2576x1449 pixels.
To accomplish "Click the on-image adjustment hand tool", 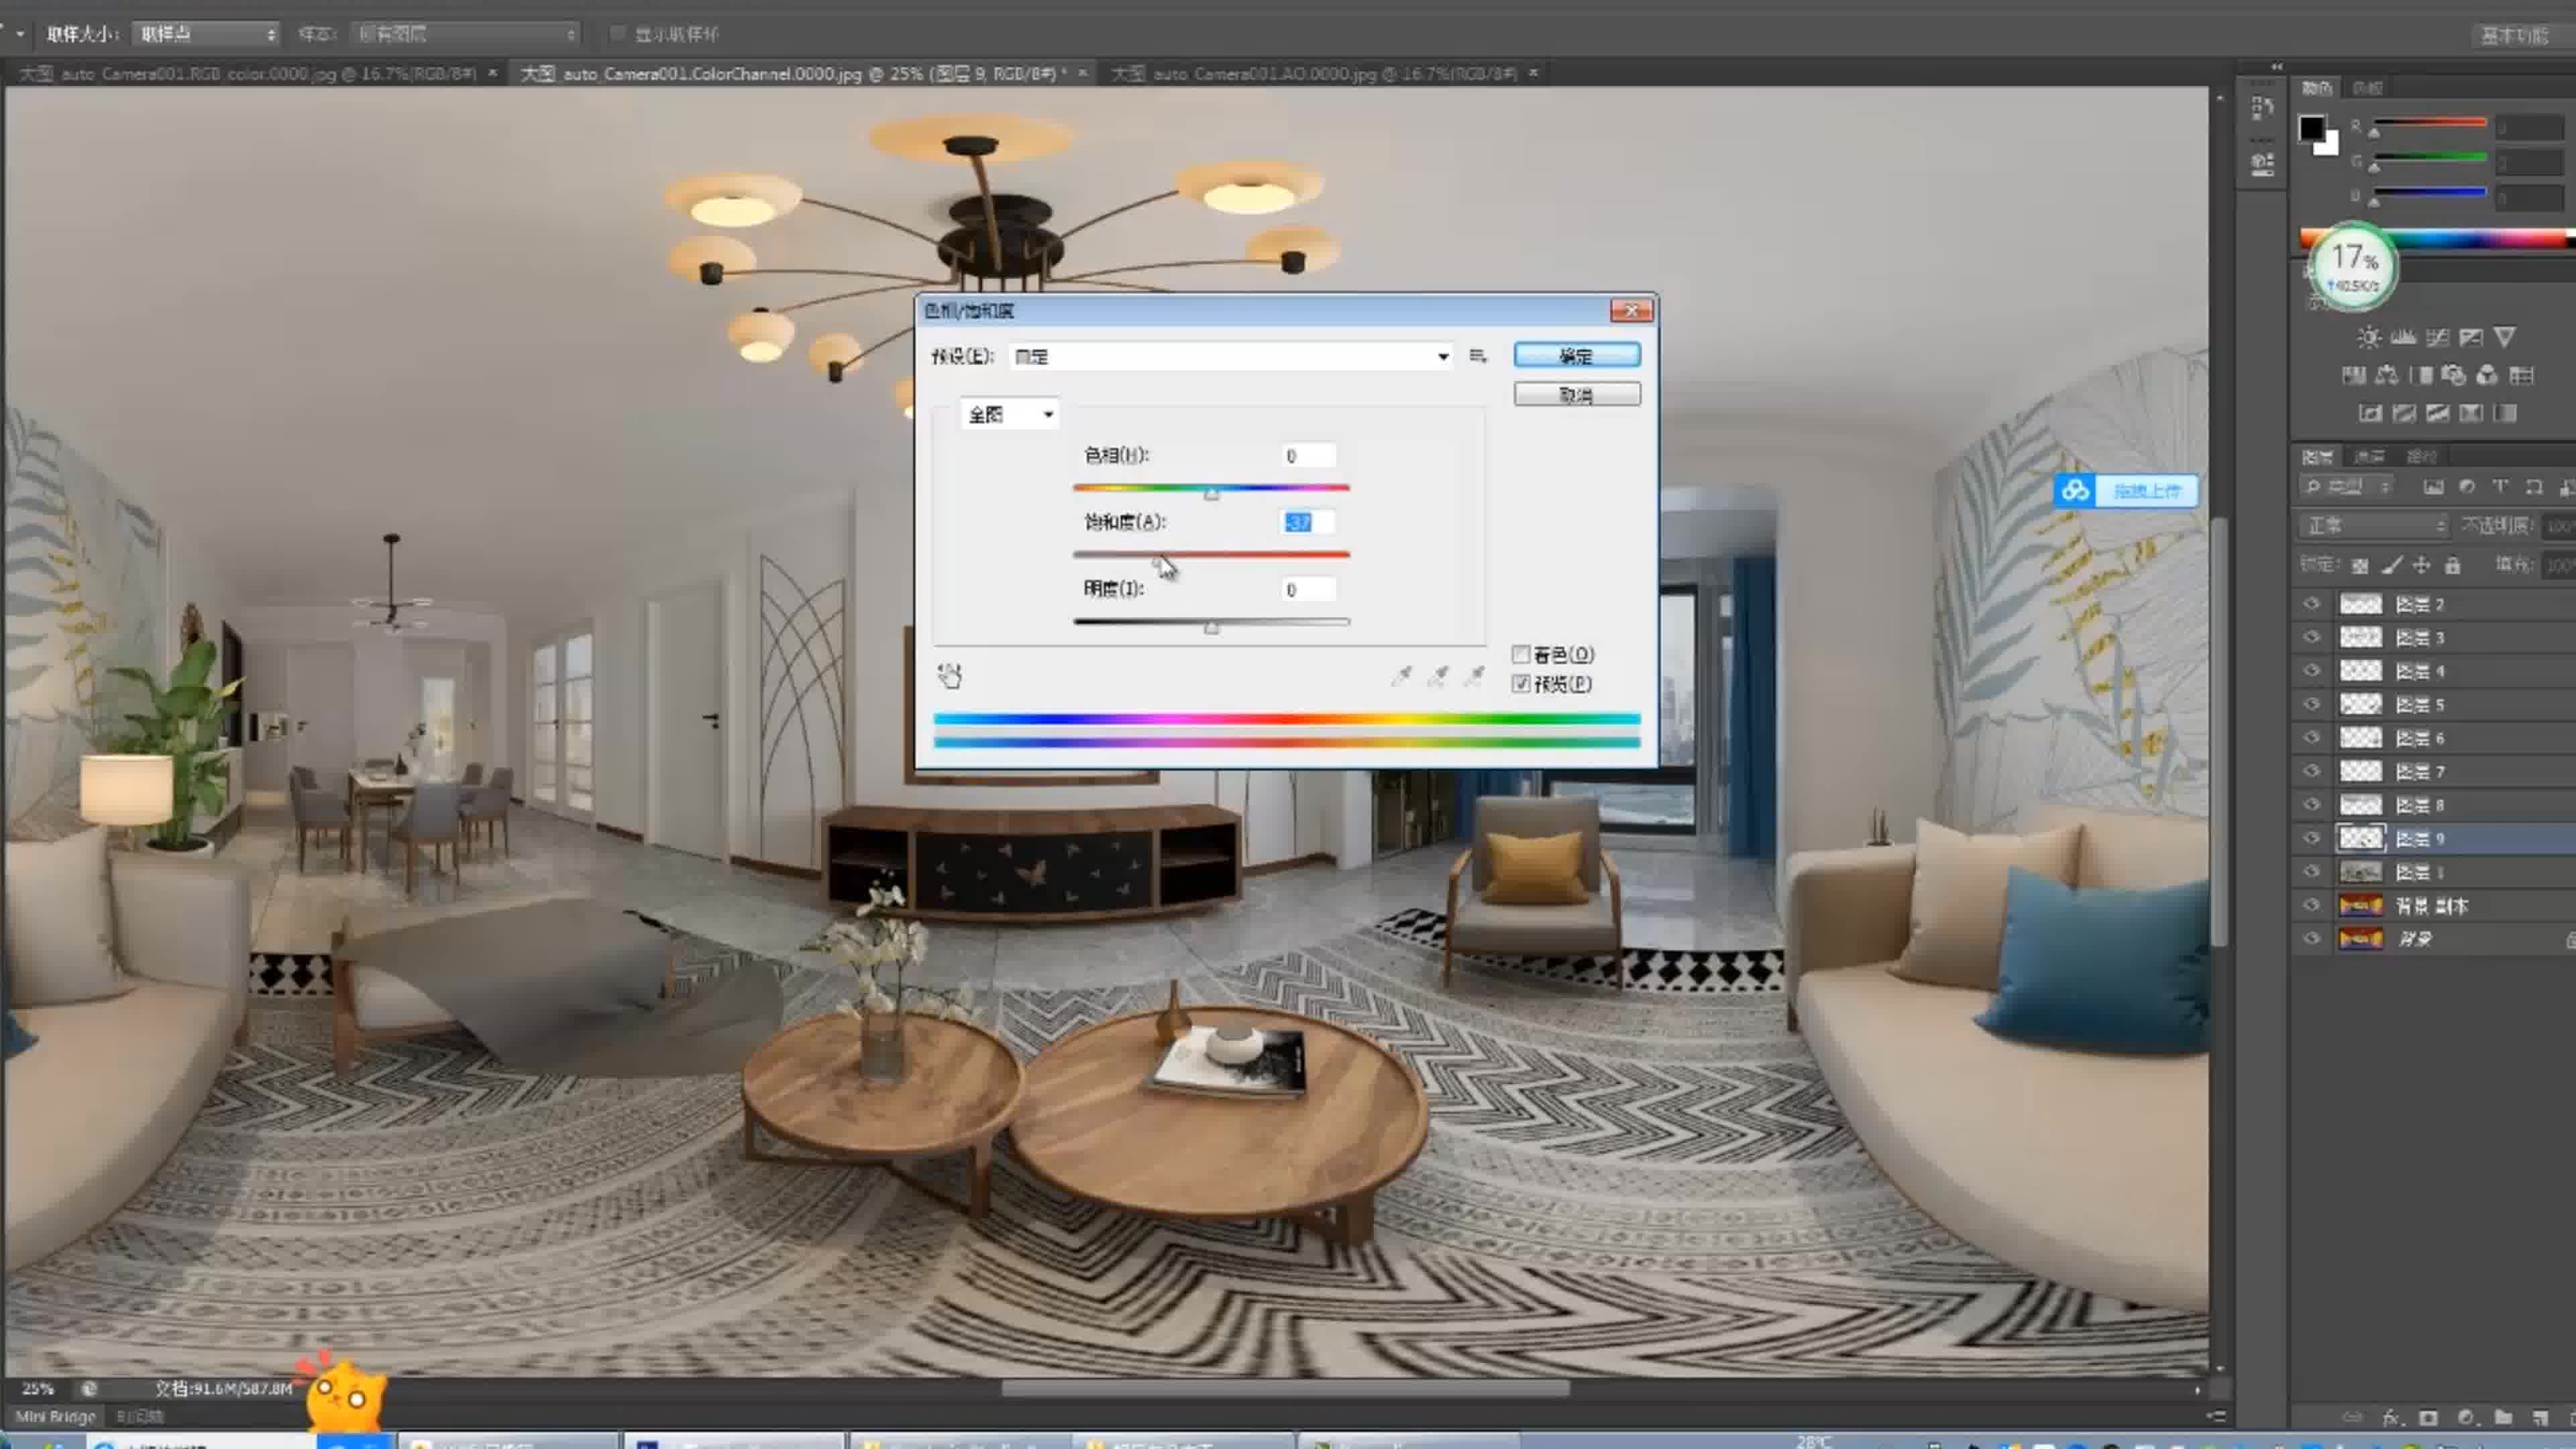I will click(949, 676).
